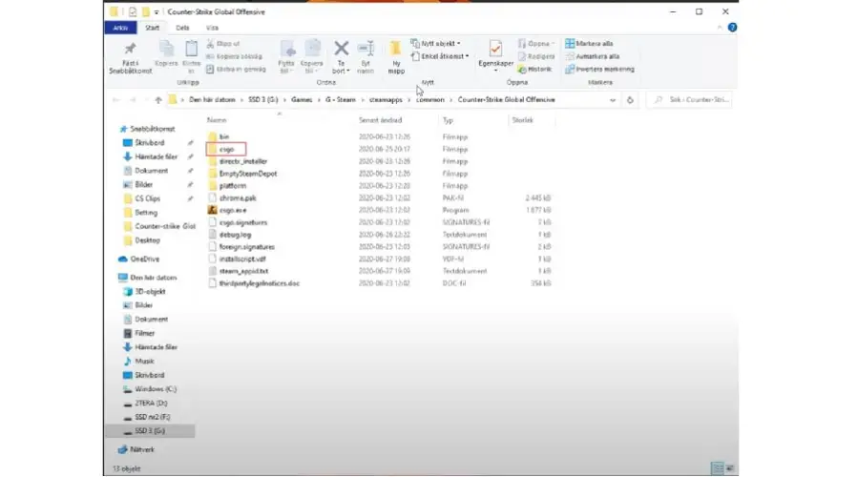Open address bar history dropdown
Image resolution: width=858 pixels, height=477 pixels.
pyautogui.click(x=613, y=99)
